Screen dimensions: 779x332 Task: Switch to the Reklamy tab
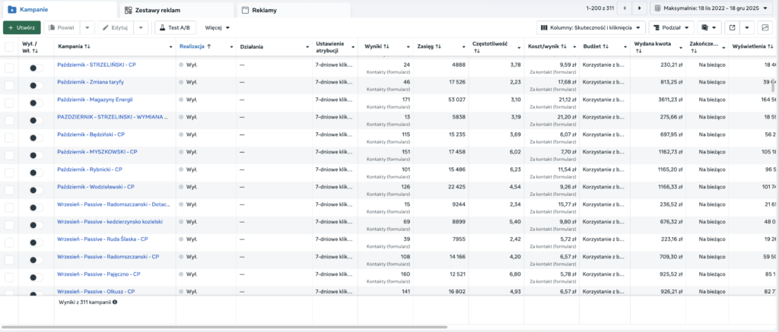click(294, 10)
